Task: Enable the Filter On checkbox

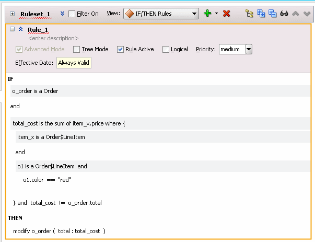Action: (x=72, y=14)
